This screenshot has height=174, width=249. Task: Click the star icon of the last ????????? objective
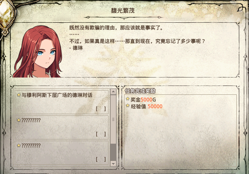pyautogui.click(x=19, y=145)
